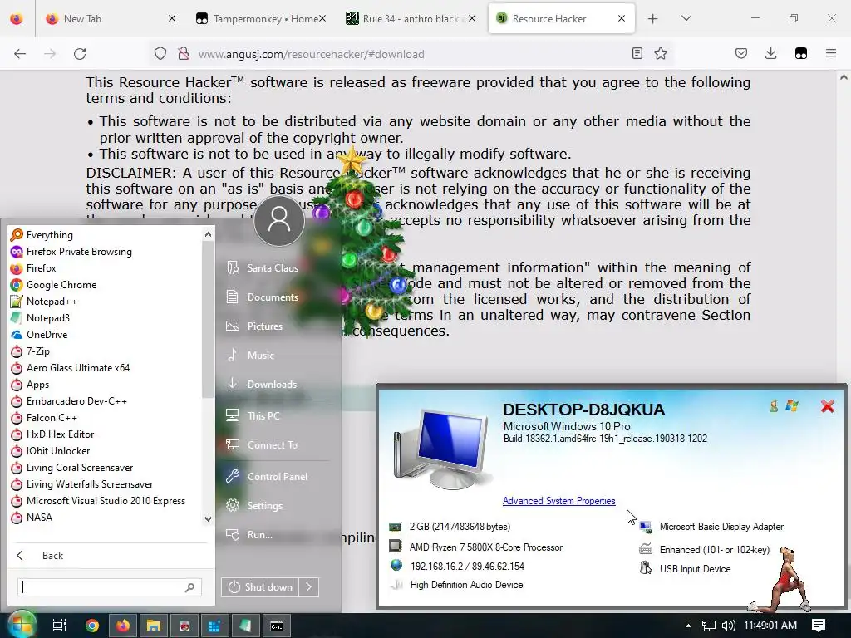Open the Firefox downloads panel
The image size is (851, 638).
pyautogui.click(x=770, y=53)
